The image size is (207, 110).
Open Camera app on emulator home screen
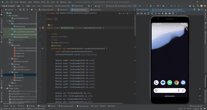[183, 82]
